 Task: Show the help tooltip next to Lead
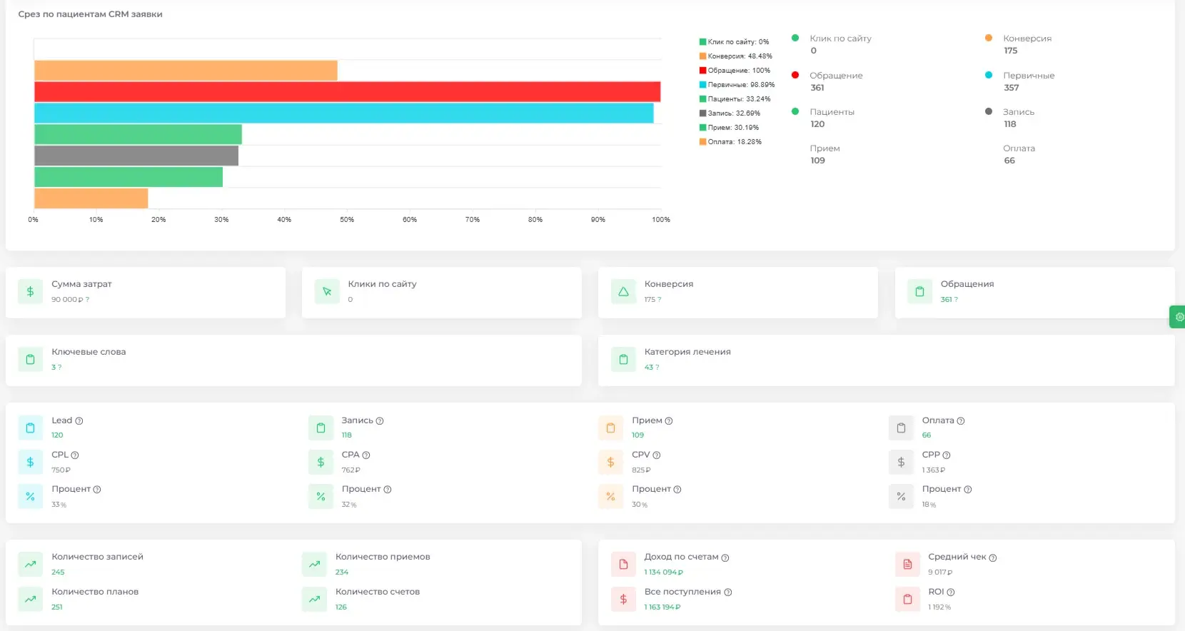click(79, 421)
